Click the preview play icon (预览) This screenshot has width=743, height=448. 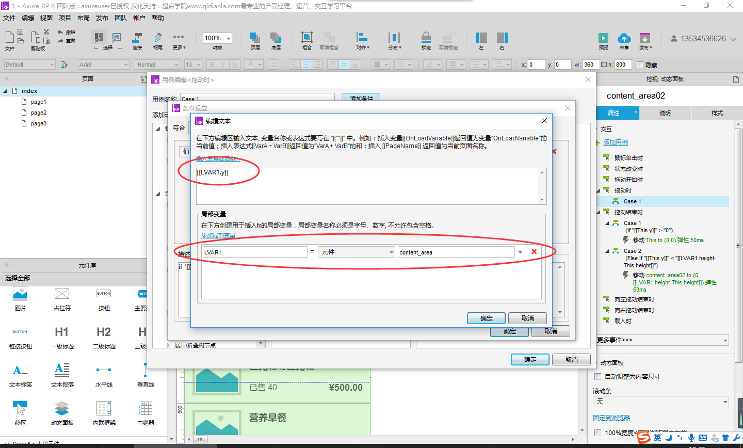[x=603, y=38]
